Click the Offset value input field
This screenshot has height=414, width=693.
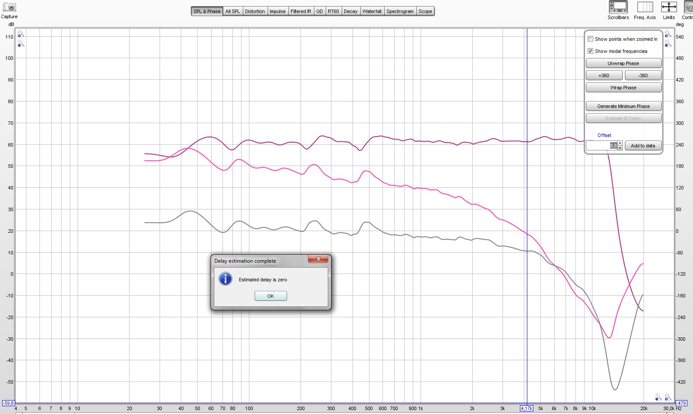602,146
